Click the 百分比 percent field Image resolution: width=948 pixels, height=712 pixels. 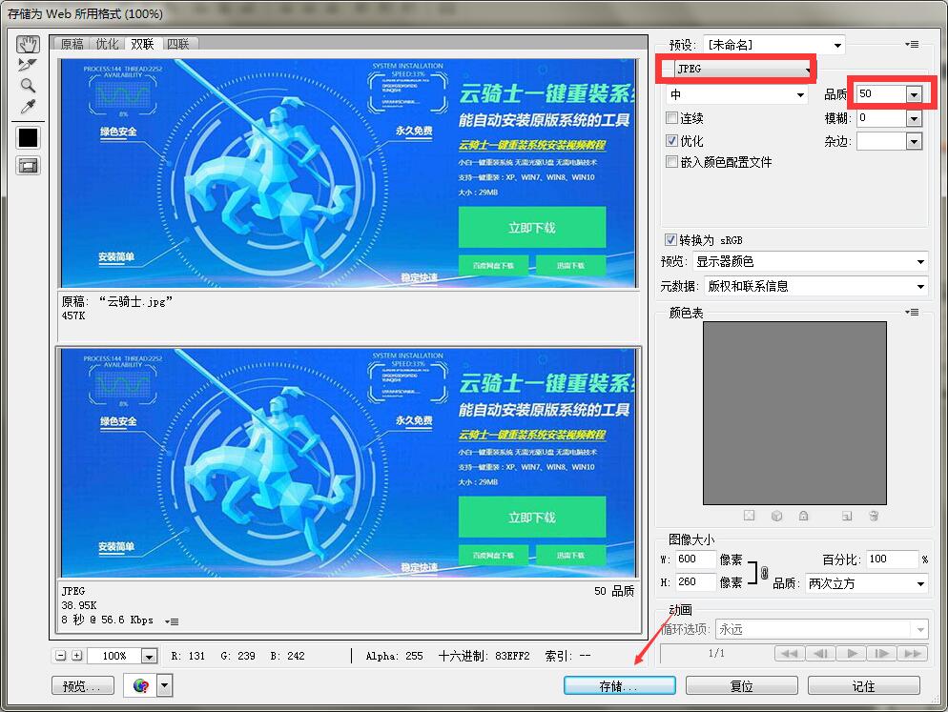(893, 559)
